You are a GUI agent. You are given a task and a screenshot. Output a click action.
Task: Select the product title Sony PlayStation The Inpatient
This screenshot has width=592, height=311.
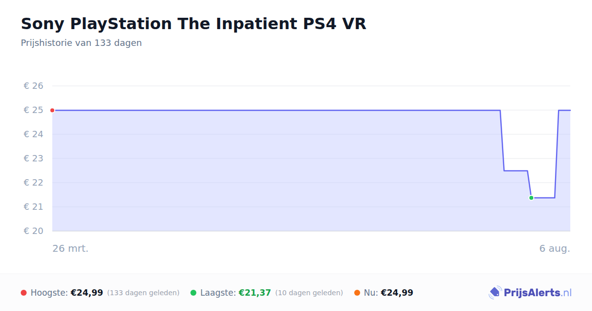click(193, 24)
